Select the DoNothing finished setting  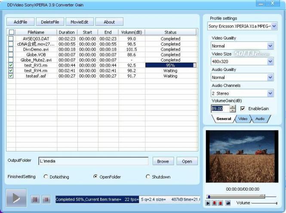click(x=46, y=176)
